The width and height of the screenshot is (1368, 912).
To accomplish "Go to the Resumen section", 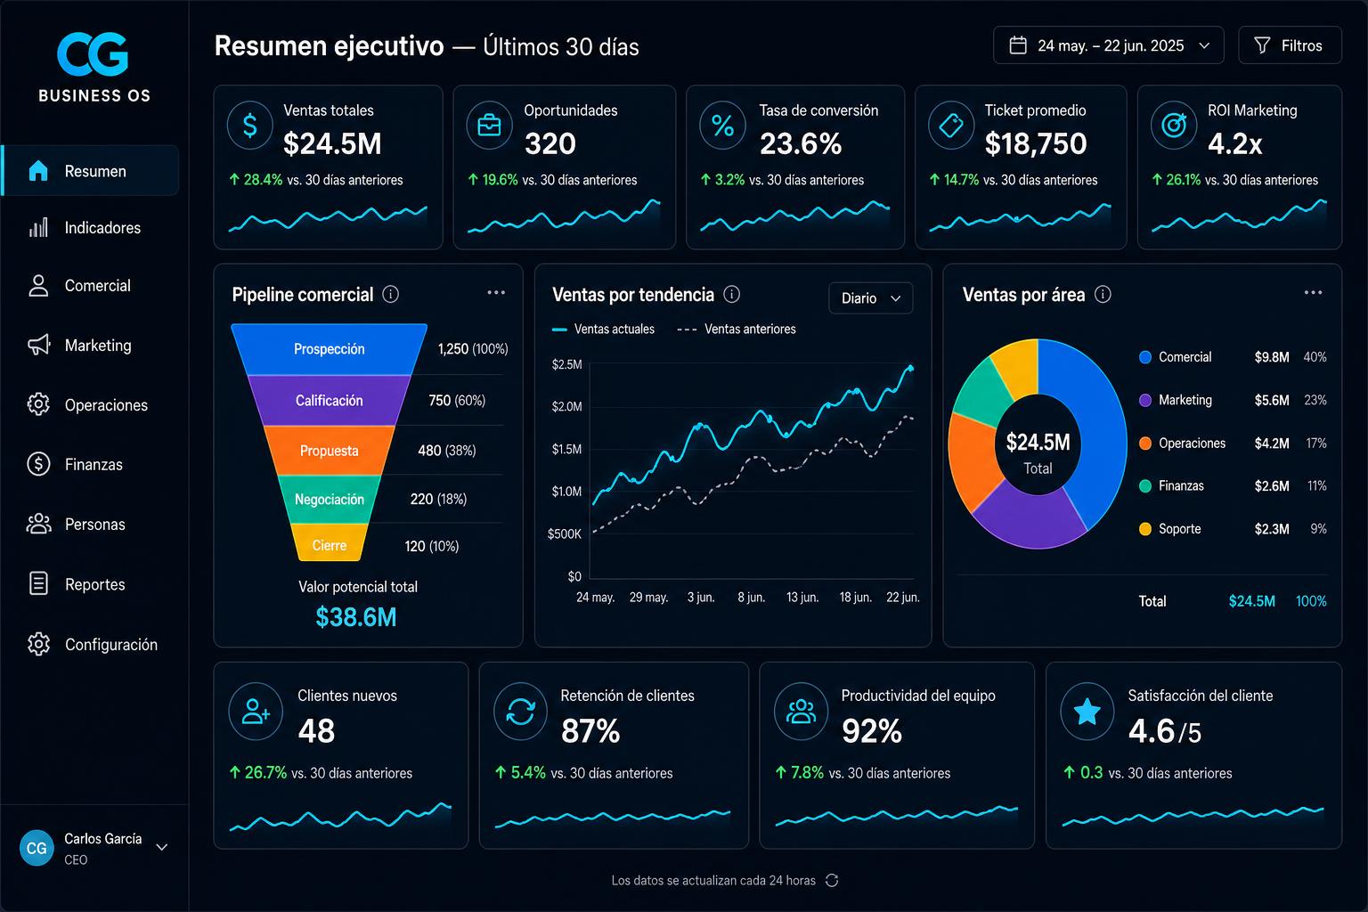I will 90,171.
